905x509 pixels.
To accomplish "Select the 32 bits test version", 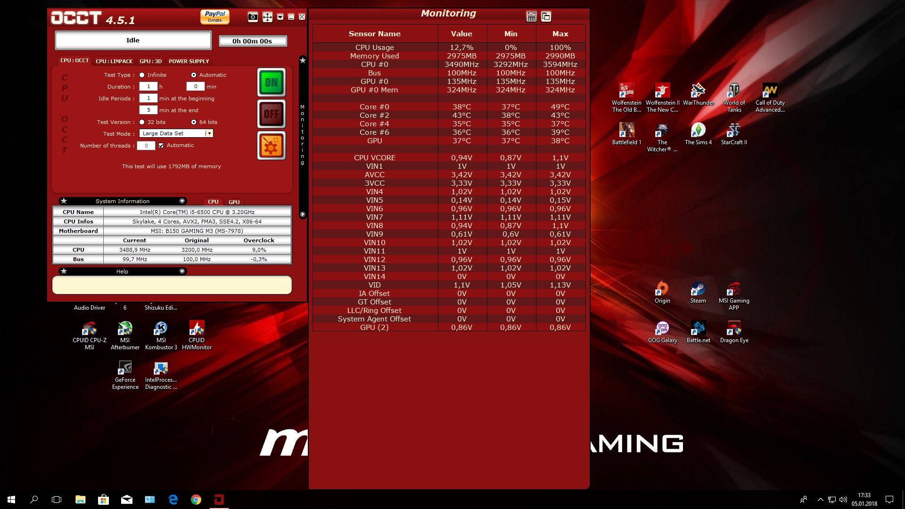I will point(142,122).
